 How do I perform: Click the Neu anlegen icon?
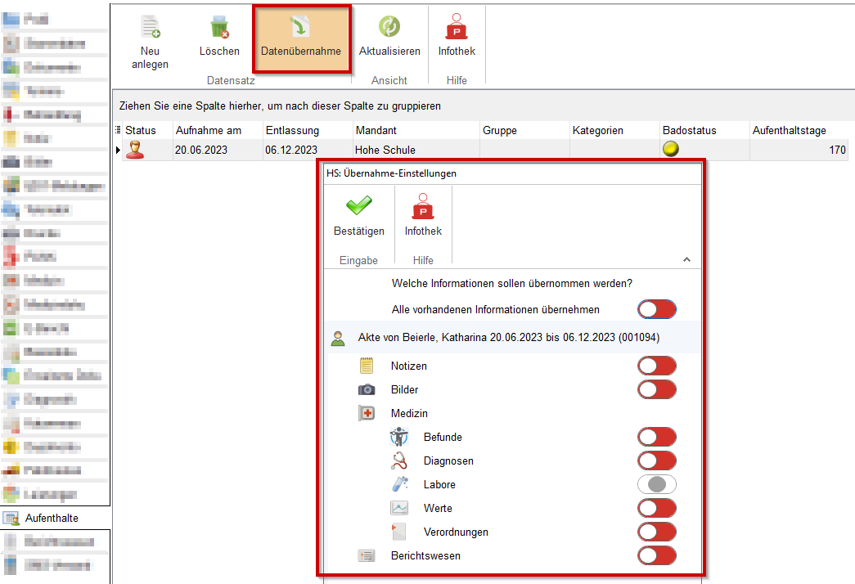pyautogui.click(x=150, y=28)
